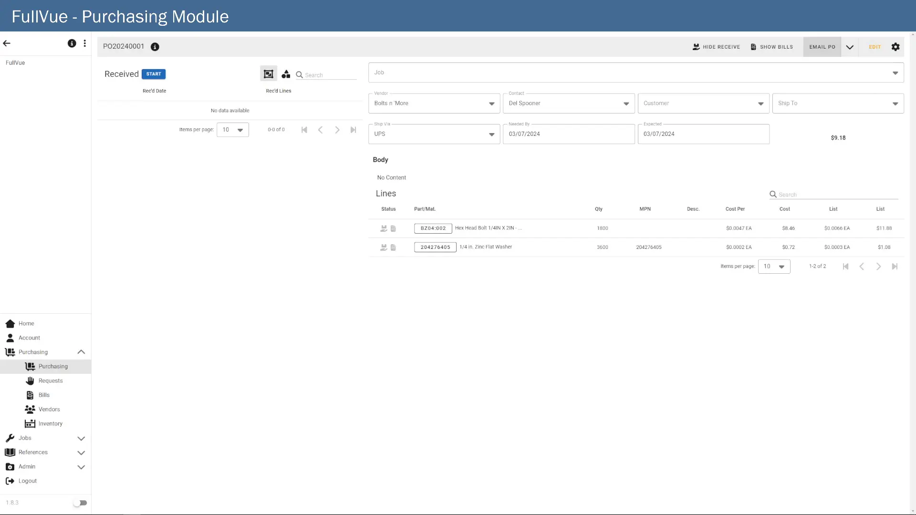This screenshot has width=916, height=515.
Task: Focus the Lines search field
Action: pos(838,195)
